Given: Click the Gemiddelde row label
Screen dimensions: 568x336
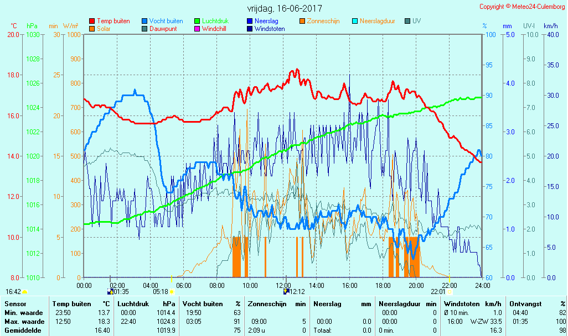Looking at the screenshot, I should coord(24,330).
